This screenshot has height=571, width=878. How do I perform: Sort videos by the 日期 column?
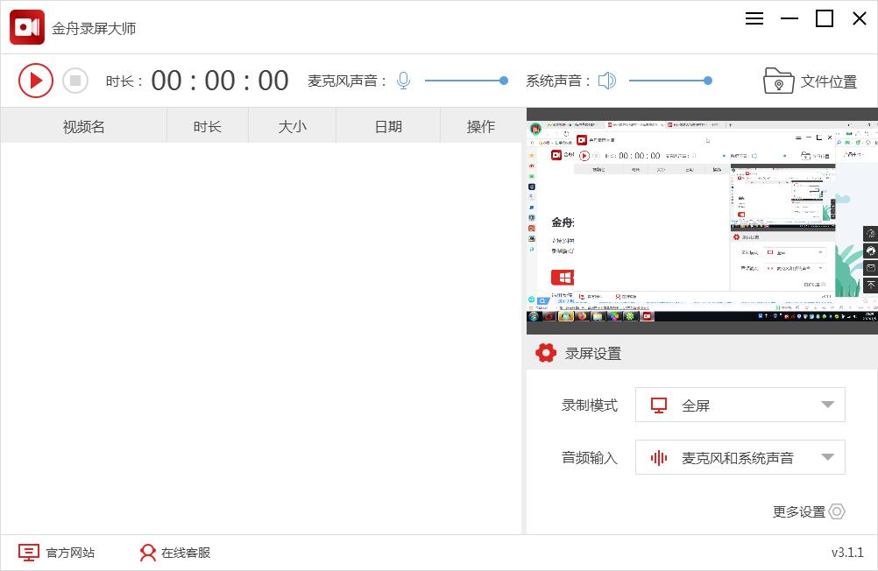coord(386,125)
